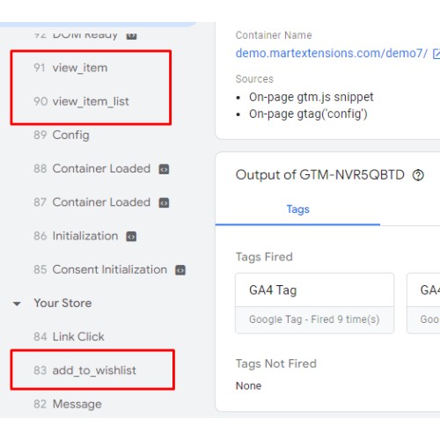Select the 91 view_item event
The width and height of the screenshot is (440, 440).
(91, 68)
